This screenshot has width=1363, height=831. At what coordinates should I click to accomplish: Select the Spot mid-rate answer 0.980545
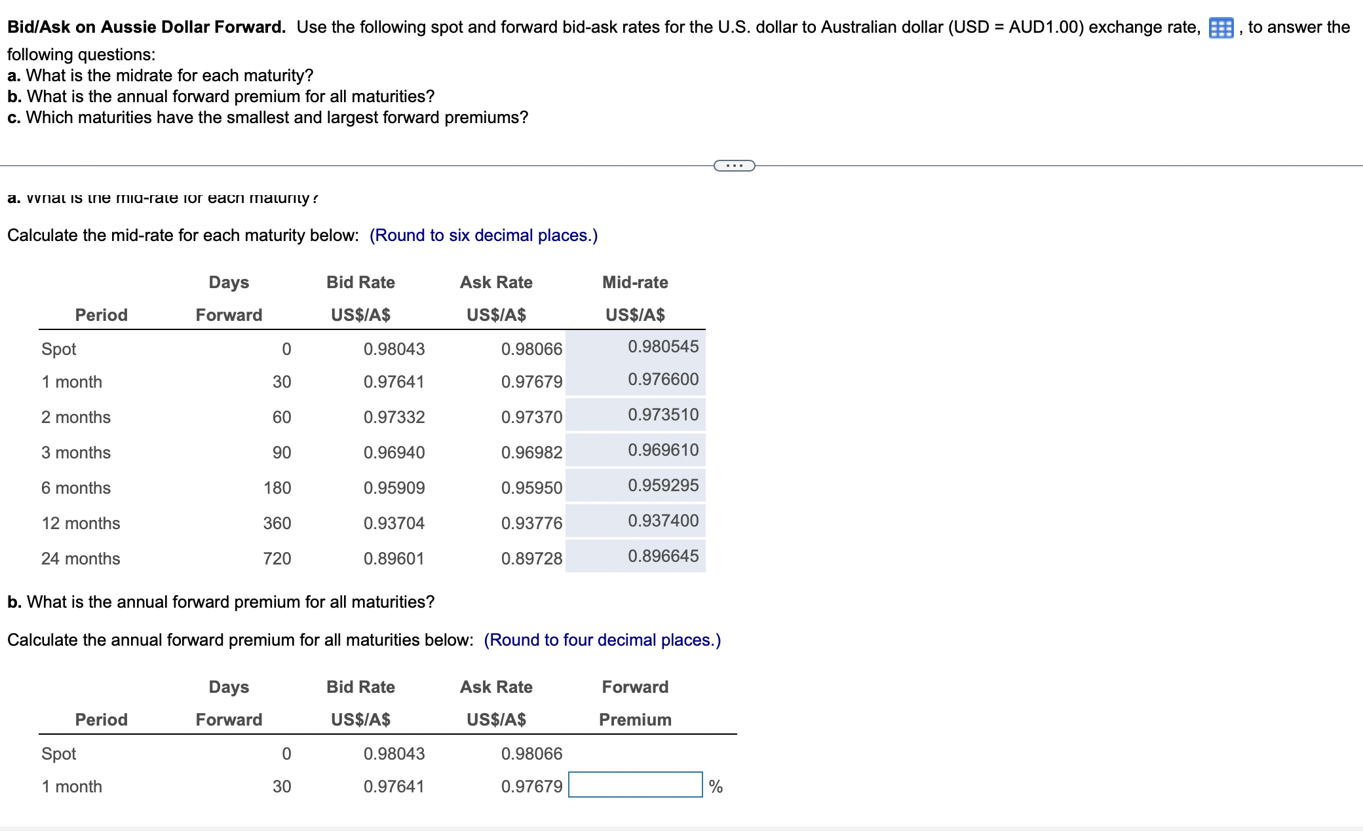coord(662,346)
